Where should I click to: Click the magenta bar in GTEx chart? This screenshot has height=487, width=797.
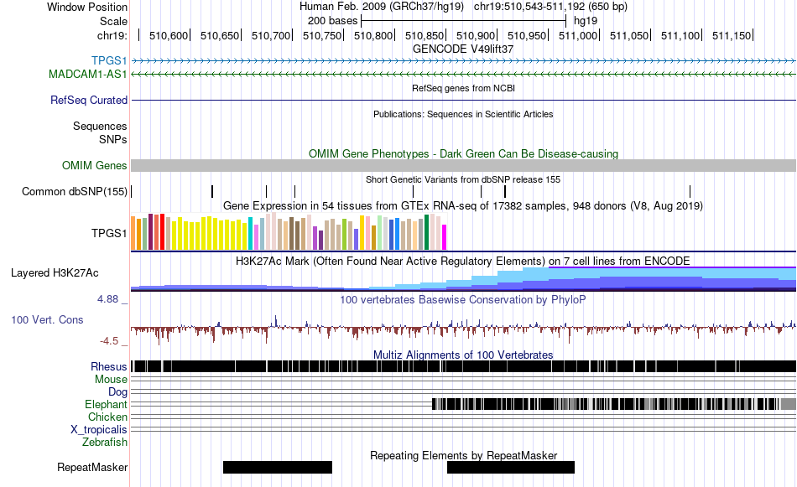445,237
